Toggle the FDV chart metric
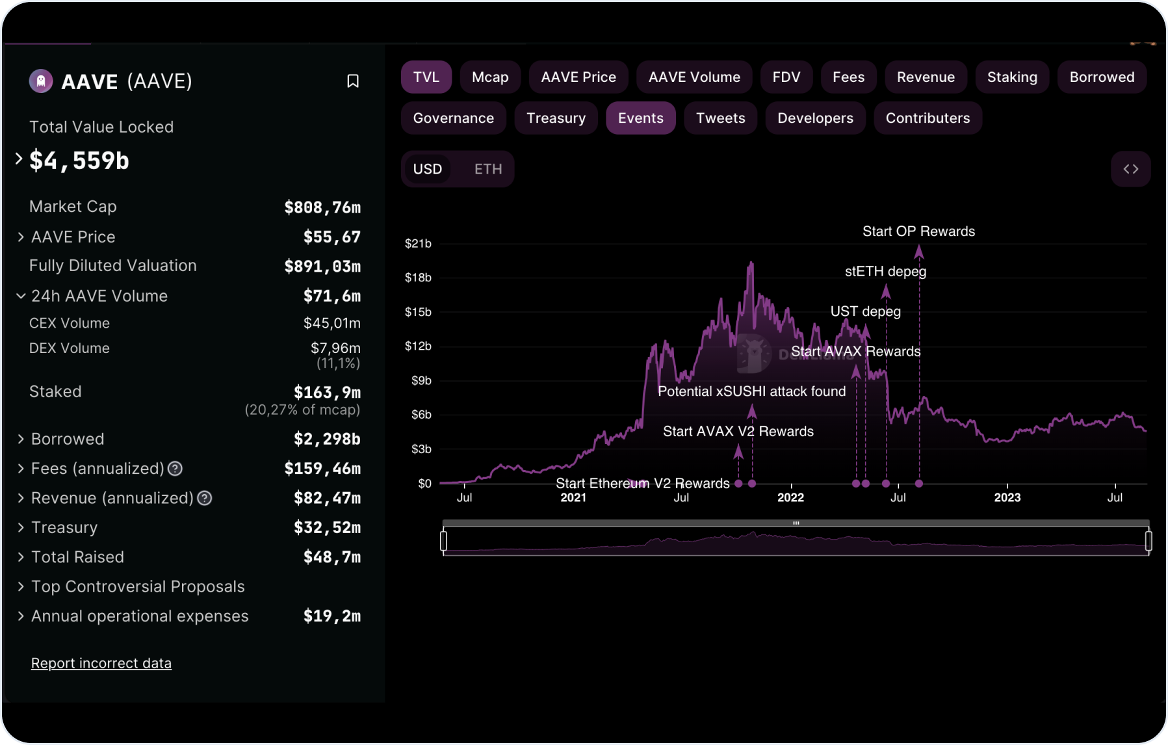This screenshot has width=1168, height=745. pyautogui.click(x=786, y=77)
